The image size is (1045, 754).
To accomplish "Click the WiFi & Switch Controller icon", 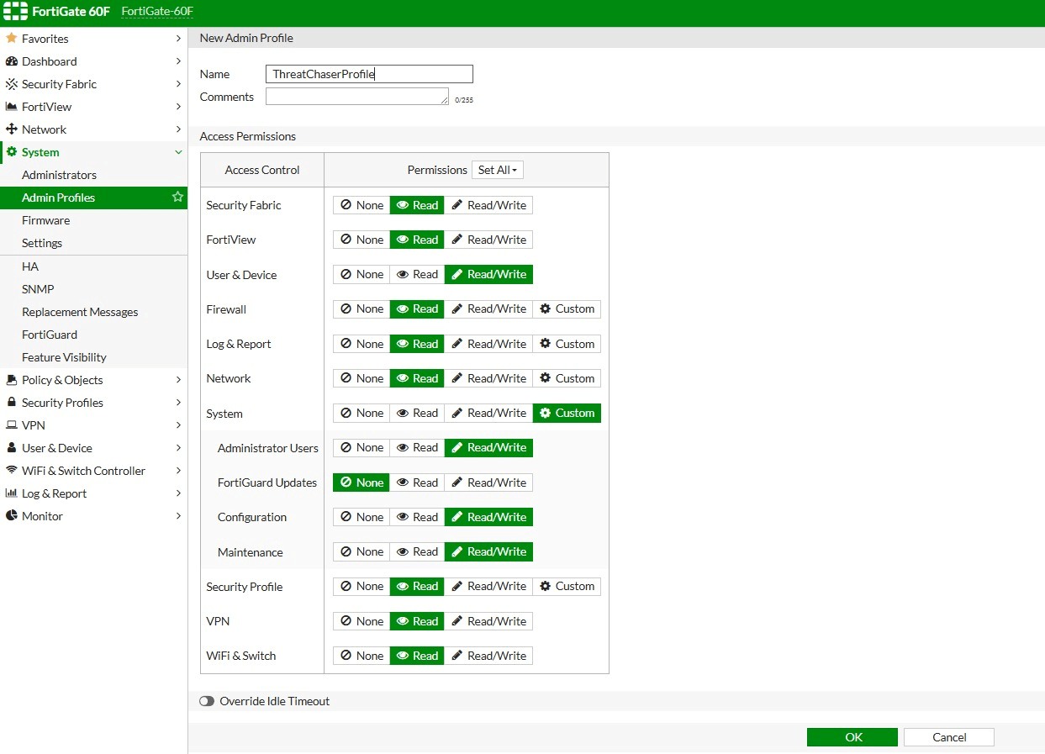I will pyautogui.click(x=12, y=471).
